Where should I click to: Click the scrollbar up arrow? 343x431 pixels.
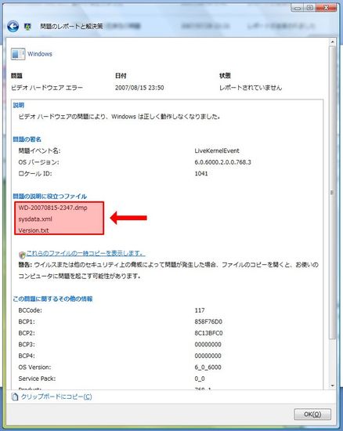[x=332, y=42]
